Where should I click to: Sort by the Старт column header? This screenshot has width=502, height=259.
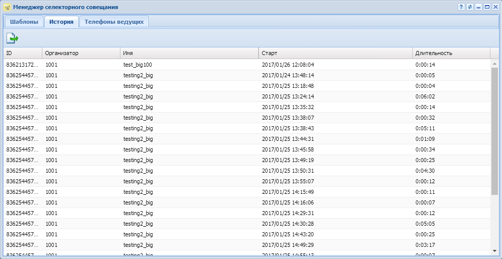click(x=335, y=53)
